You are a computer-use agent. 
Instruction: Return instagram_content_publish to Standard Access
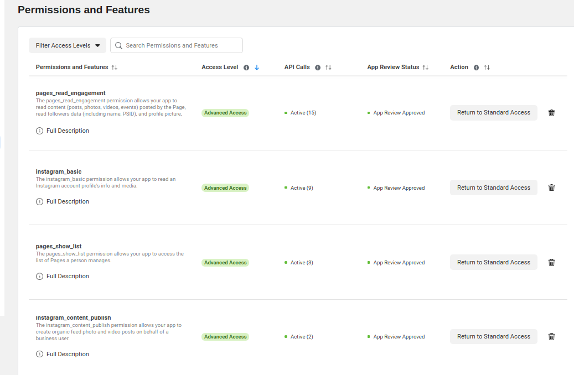point(493,336)
